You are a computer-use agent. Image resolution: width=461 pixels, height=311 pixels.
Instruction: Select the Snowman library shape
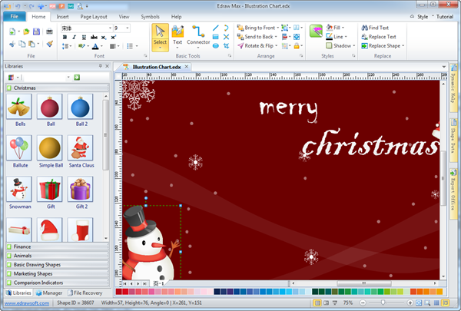click(18, 189)
